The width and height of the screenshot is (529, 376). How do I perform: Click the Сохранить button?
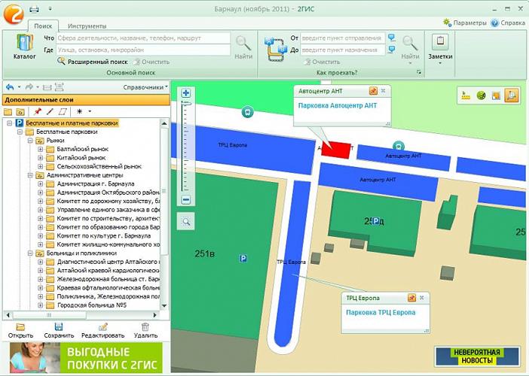59,330
